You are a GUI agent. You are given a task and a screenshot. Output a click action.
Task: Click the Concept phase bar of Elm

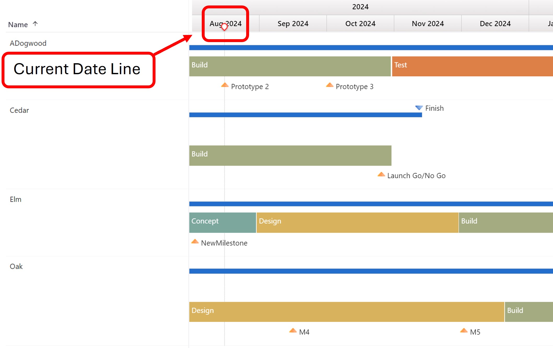pyautogui.click(x=222, y=222)
